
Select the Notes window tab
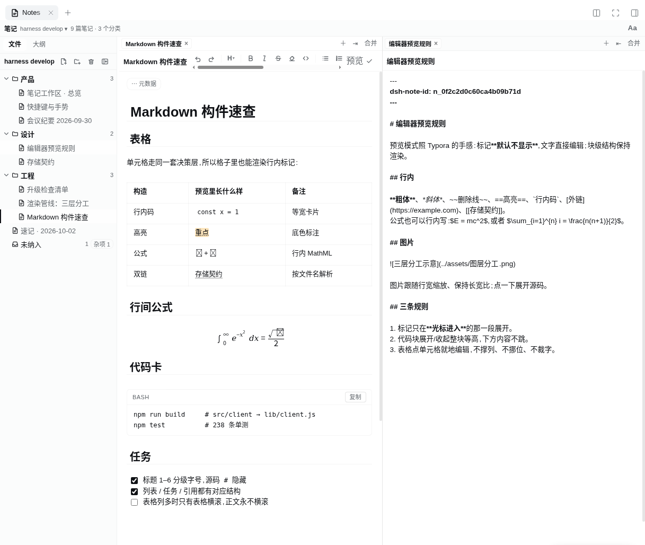(x=31, y=13)
